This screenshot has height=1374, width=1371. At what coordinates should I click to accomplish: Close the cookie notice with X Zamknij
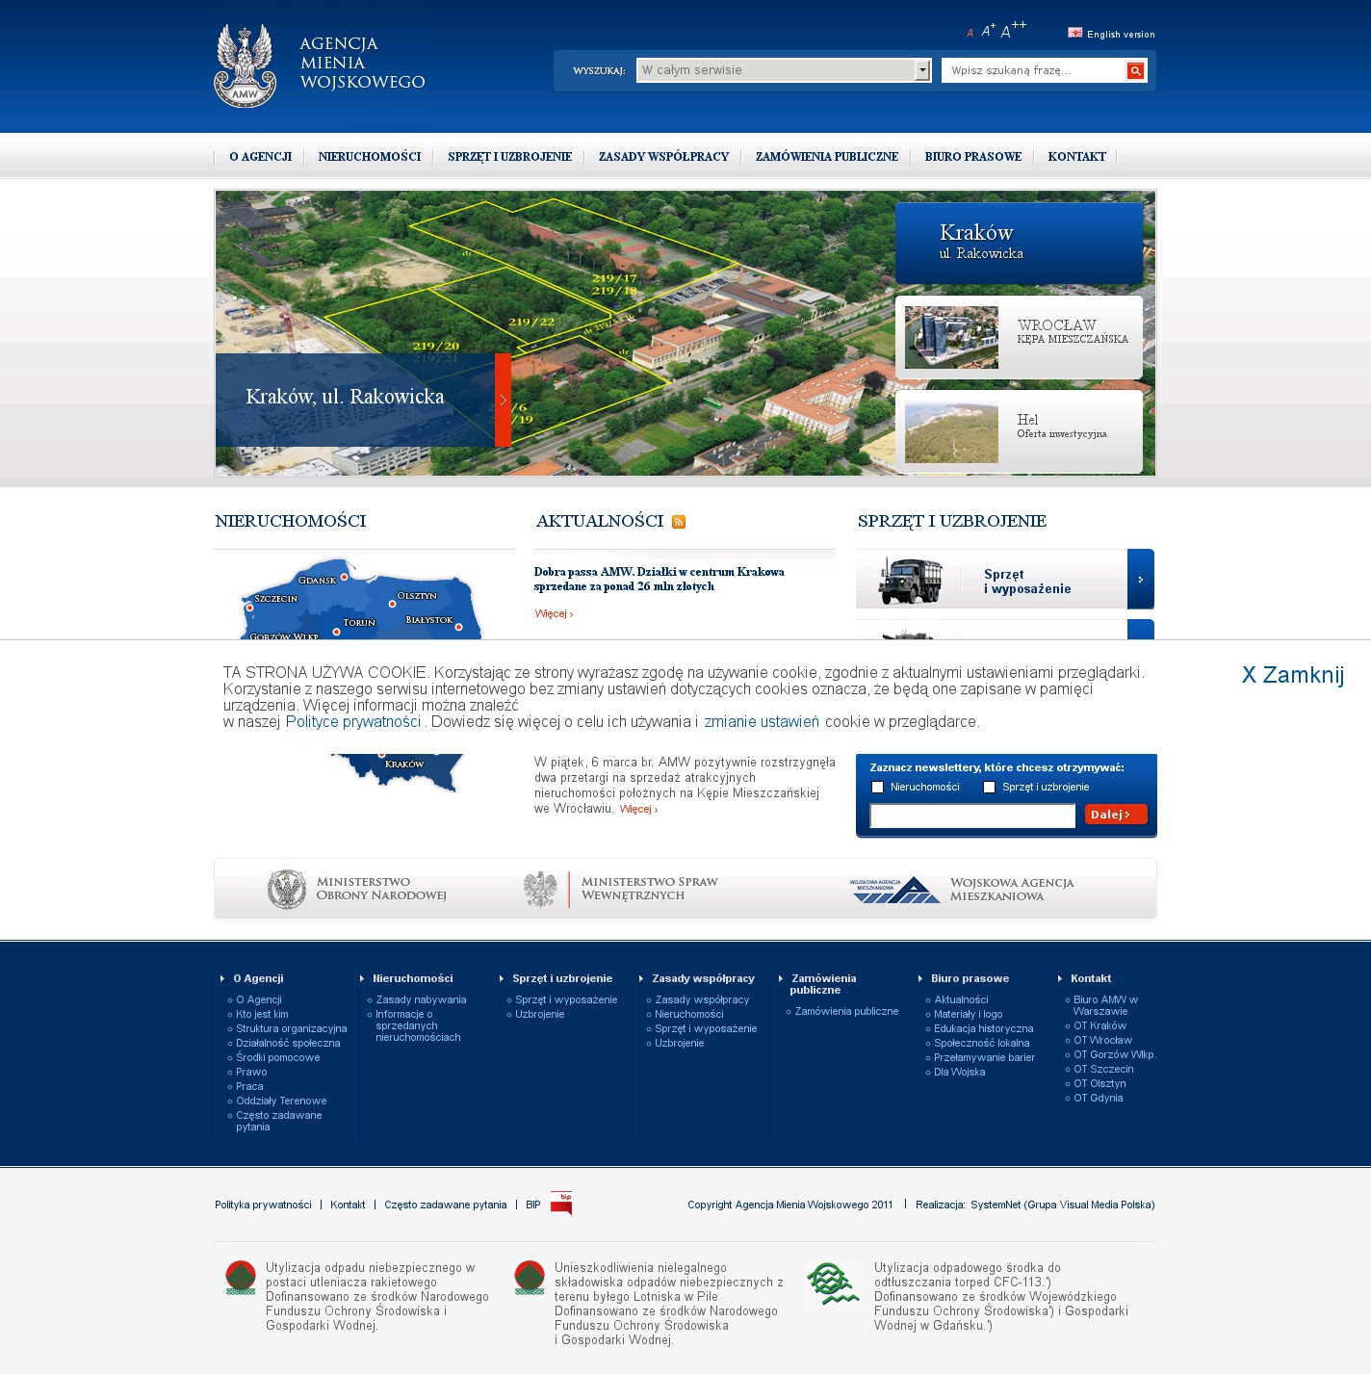click(1293, 675)
